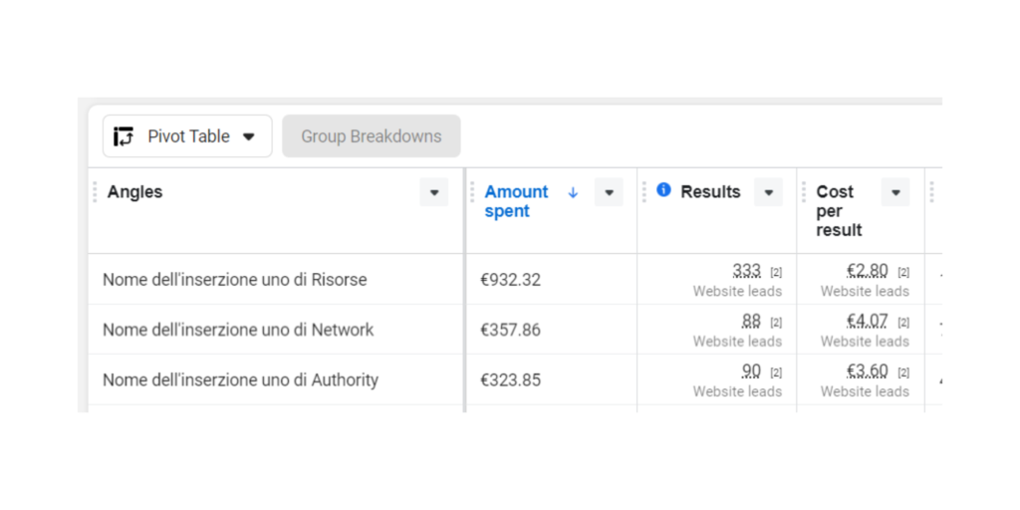This screenshot has width=1020, height=510.
Task: Click the Amount spent column drag handle
Action: tap(472, 192)
